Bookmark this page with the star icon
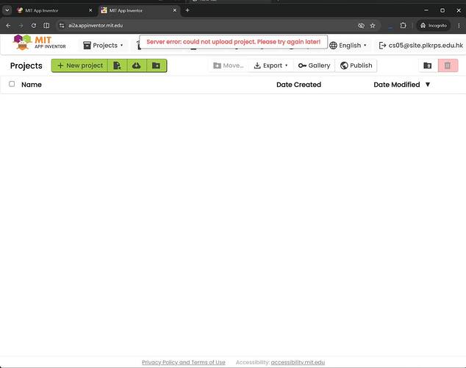 click(373, 26)
